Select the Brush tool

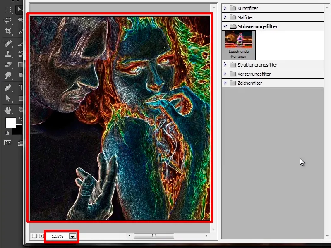click(x=20, y=44)
